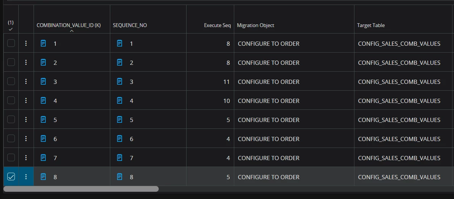This screenshot has height=199, width=454.
Task: Click the note icon beside SEQUENCE_NO 8
Action: [120, 177]
